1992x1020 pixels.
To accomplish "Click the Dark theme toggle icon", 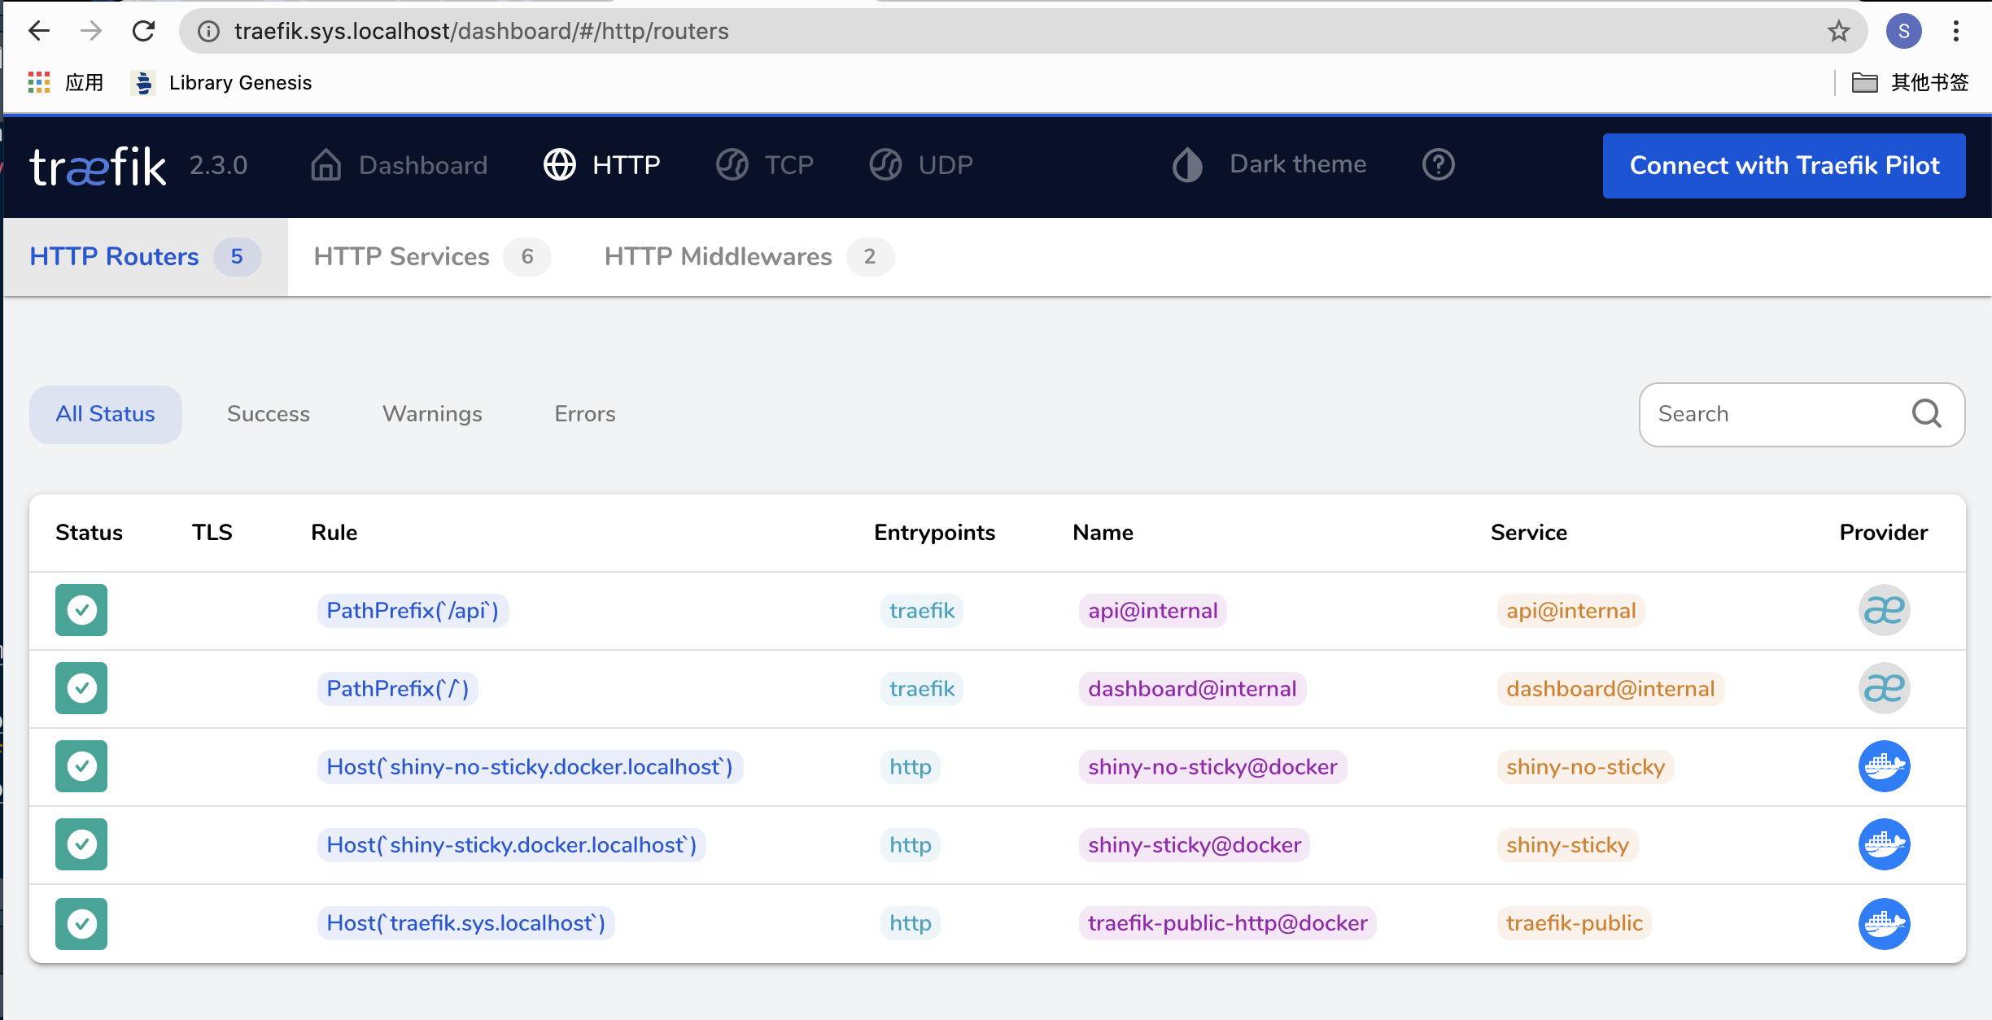I will (x=1188, y=164).
